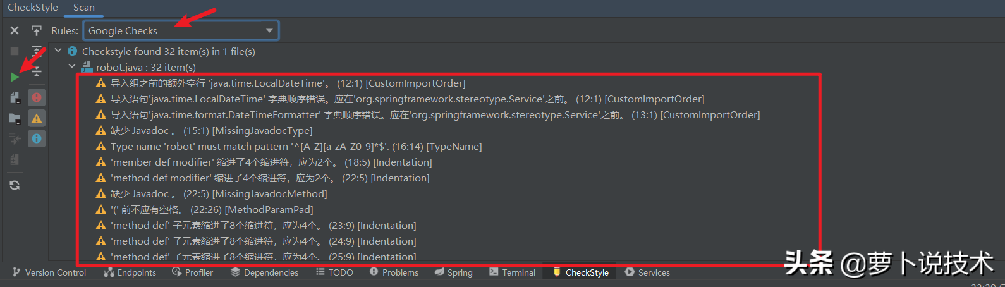Click the Collapse All icon

(37, 71)
